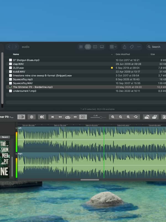This screenshot has width=166, height=222.
Task: Click the play/pause transport button
Action: (x=68, y=117)
